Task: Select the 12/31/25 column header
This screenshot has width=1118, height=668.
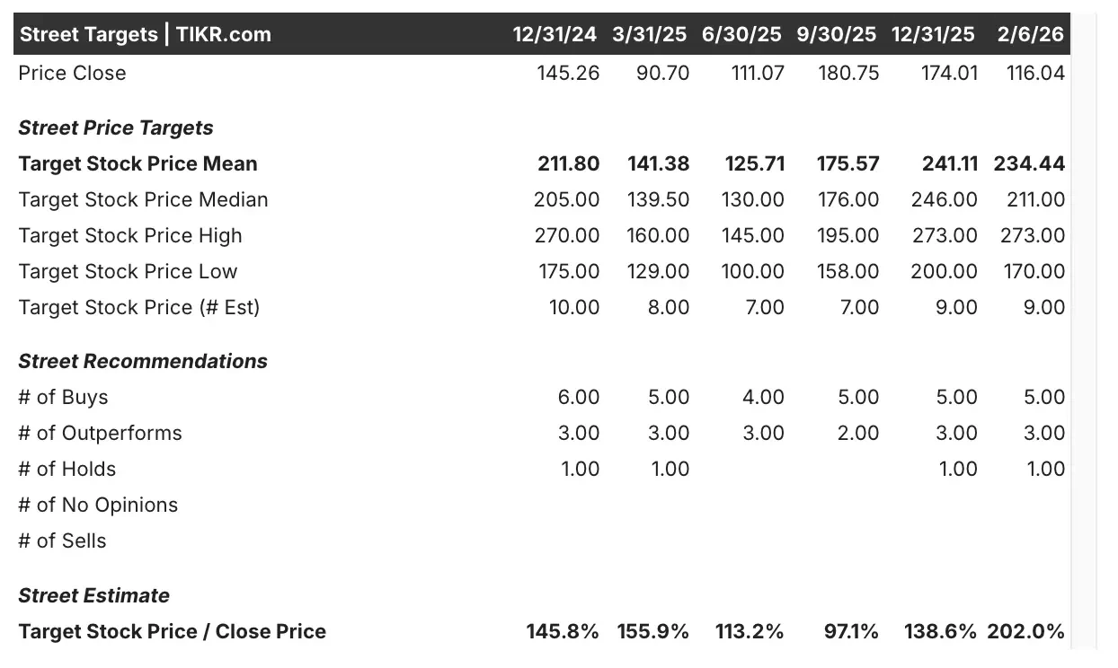Action: (x=933, y=35)
